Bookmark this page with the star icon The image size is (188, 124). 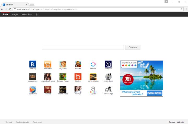click(181, 9)
